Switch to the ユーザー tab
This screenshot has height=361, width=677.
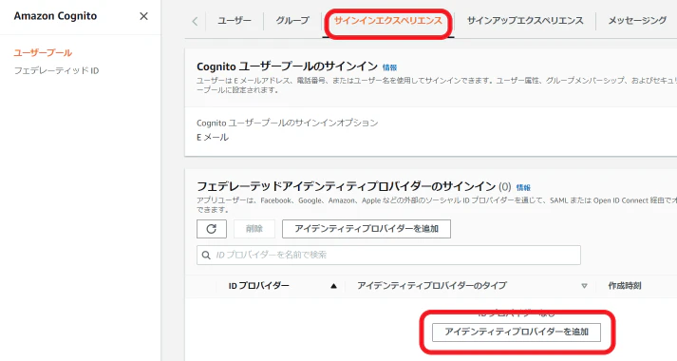235,20
